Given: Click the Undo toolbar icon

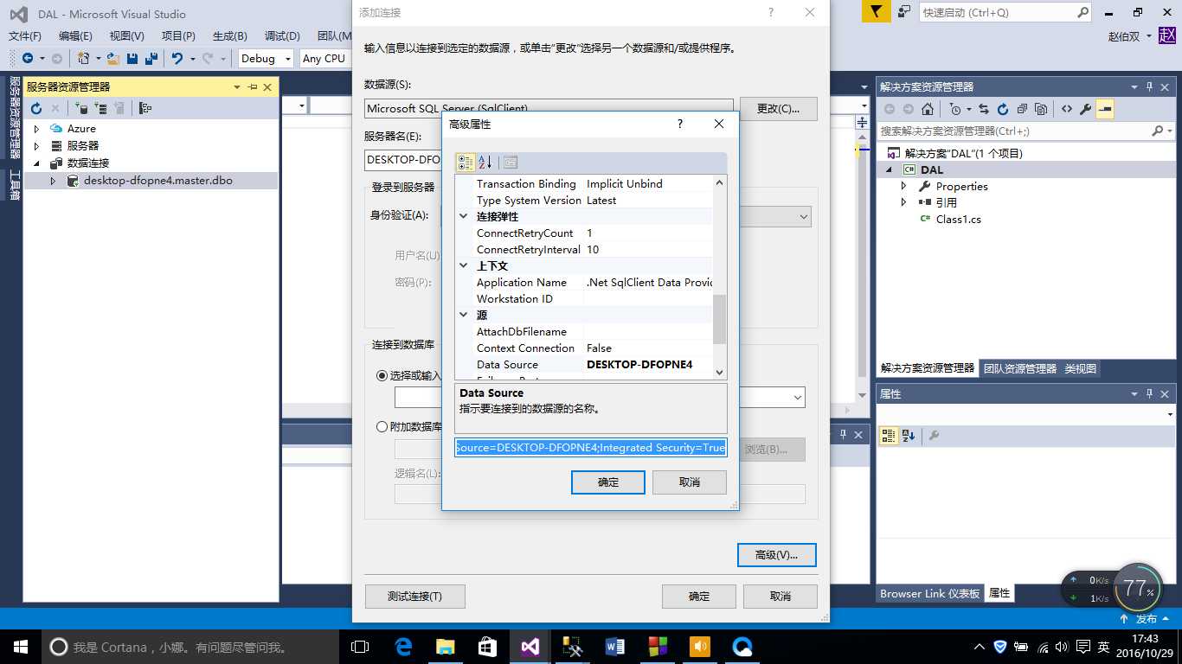Looking at the screenshot, I should pyautogui.click(x=177, y=59).
